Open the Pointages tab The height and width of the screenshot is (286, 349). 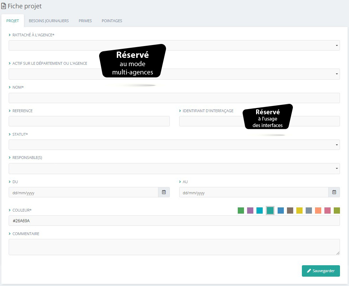(112, 21)
